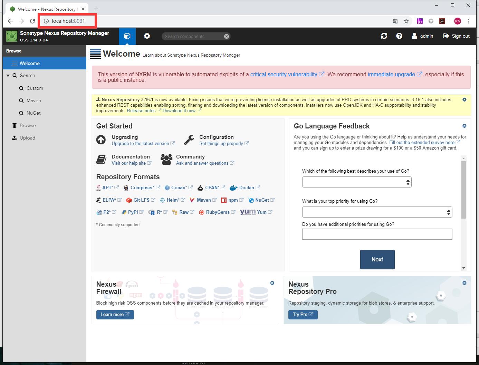Click the Download it now link
Image resolution: width=479 pixels, height=365 pixels.
point(182,111)
